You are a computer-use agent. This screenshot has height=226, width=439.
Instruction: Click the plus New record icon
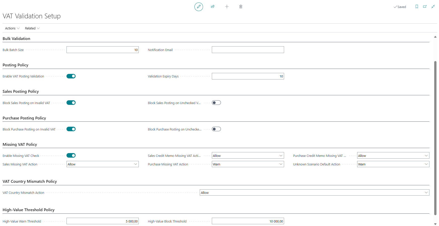[x=227, y=7]
